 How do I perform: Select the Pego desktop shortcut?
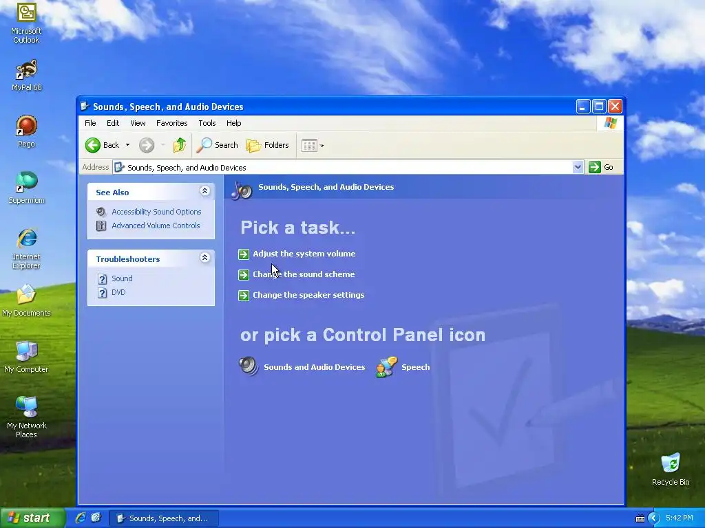26,131
